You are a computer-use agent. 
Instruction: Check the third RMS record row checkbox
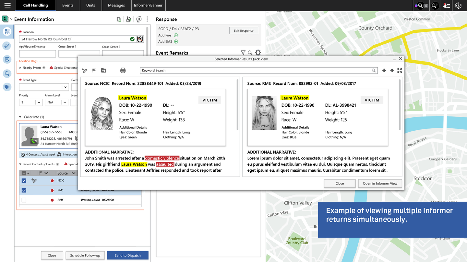point(24,200)
